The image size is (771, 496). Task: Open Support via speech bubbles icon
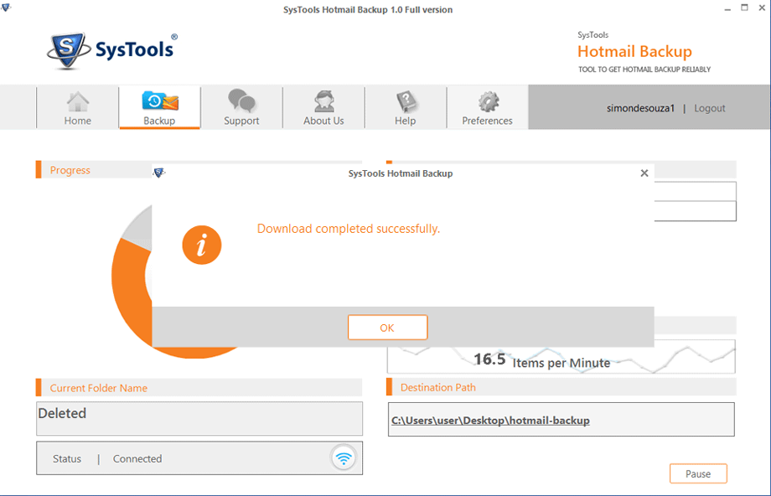coord(241,101)
